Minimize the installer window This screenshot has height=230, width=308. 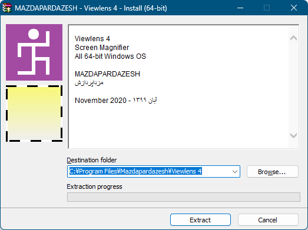click(x=240, y=8)
